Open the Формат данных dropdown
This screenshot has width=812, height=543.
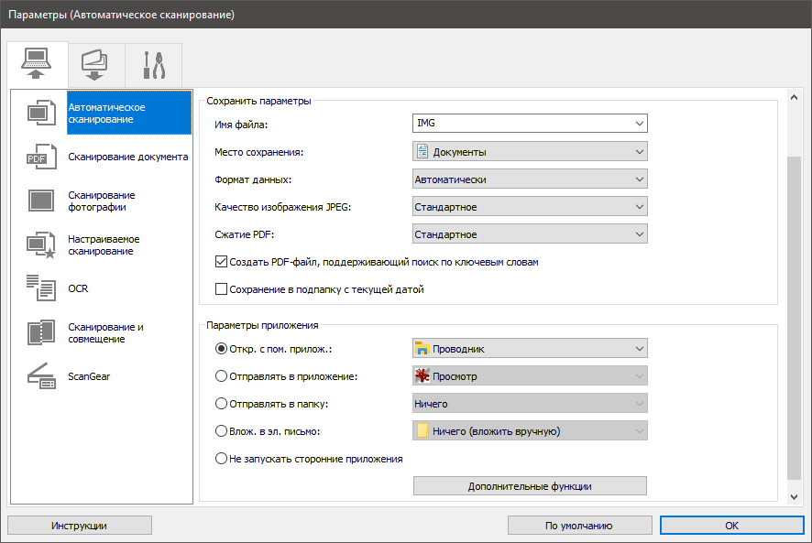(x=530, y=179)
